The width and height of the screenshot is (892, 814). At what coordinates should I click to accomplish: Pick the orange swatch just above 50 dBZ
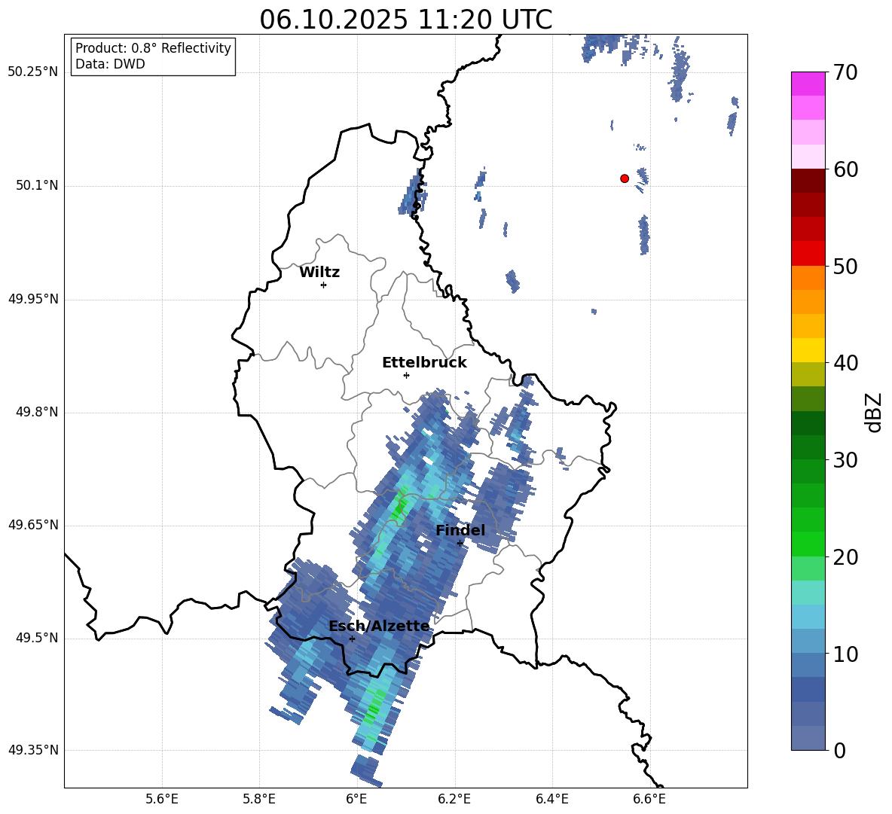(x=808, y=277)
